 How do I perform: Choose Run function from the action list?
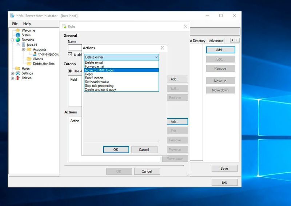(x=121, y=78)
